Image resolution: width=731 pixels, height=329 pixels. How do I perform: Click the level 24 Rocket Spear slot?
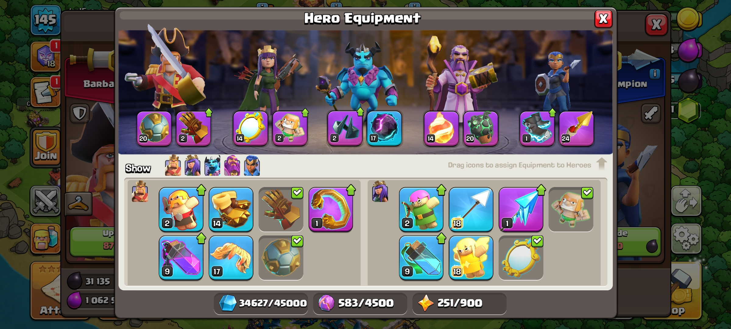click(x=576, y=128)
